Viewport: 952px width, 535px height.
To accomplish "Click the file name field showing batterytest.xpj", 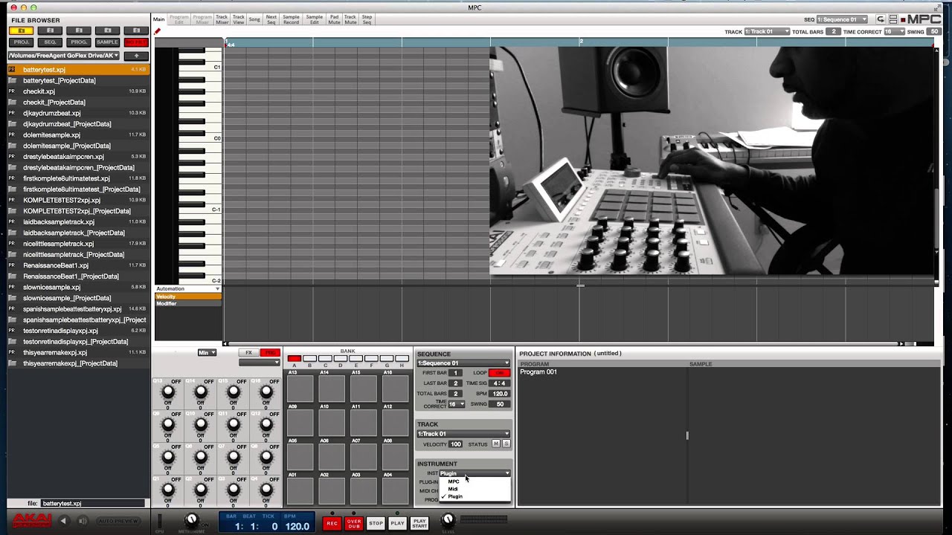I will (x=92, y=503).
